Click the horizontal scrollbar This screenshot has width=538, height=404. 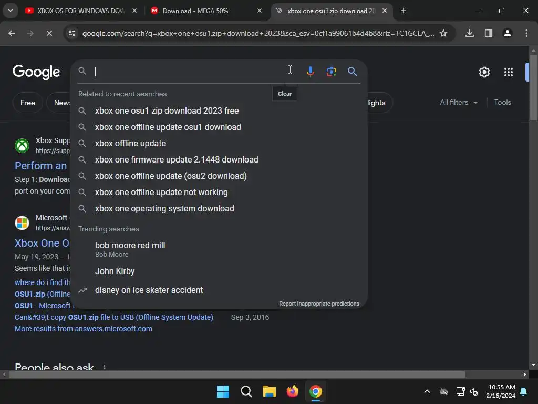coord(237,374)
